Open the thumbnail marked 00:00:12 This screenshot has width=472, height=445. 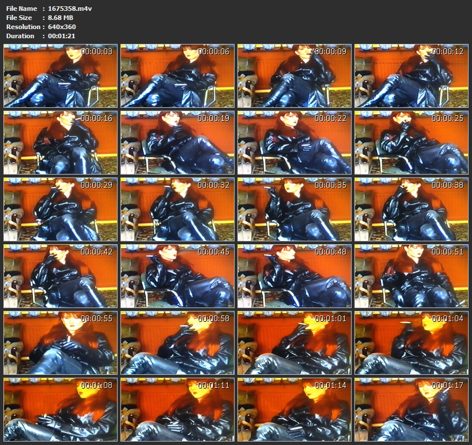412,76
